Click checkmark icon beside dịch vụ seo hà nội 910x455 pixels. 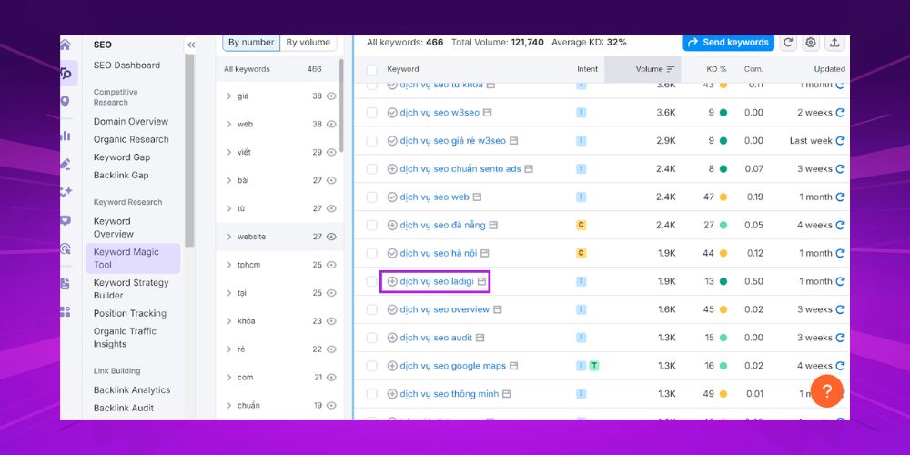pos(392,254)
